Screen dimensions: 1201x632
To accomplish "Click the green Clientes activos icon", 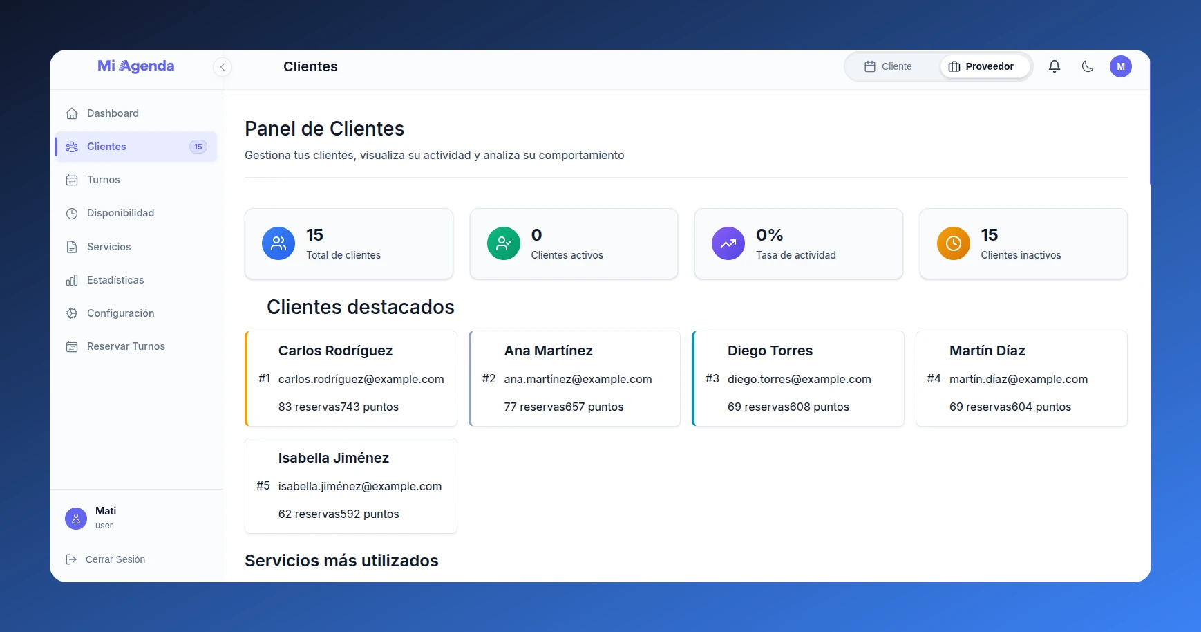I will [504, 243].
